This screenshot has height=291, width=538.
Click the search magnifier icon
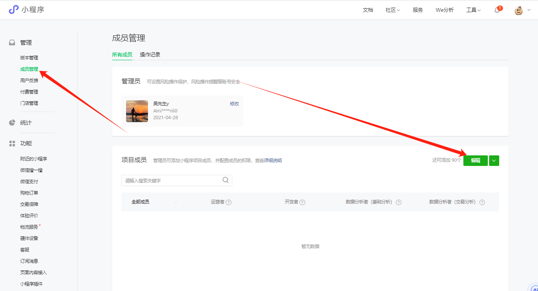[226, 180]
